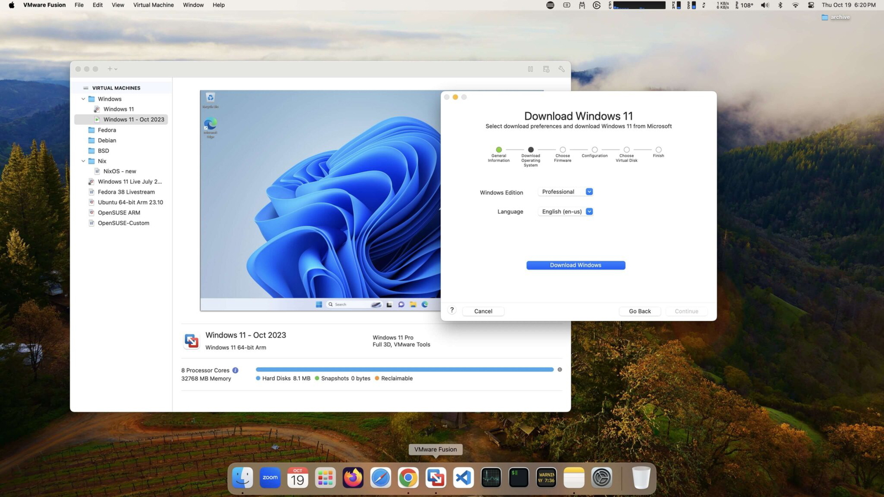Select the General Information wizard step
884x497 pixels.
(x=498, y=149)
